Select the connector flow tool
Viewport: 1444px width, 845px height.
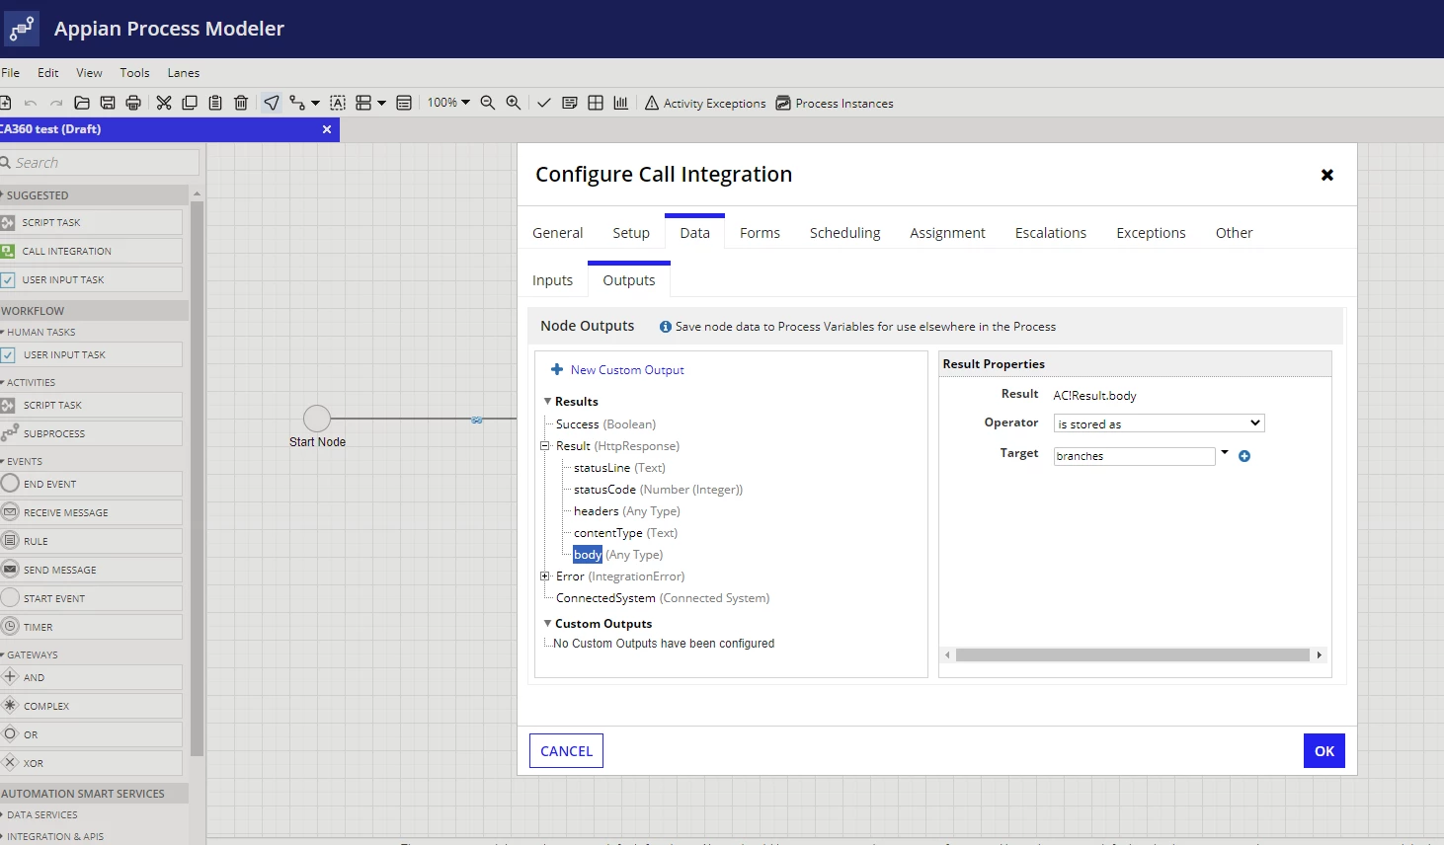[297, 103]
